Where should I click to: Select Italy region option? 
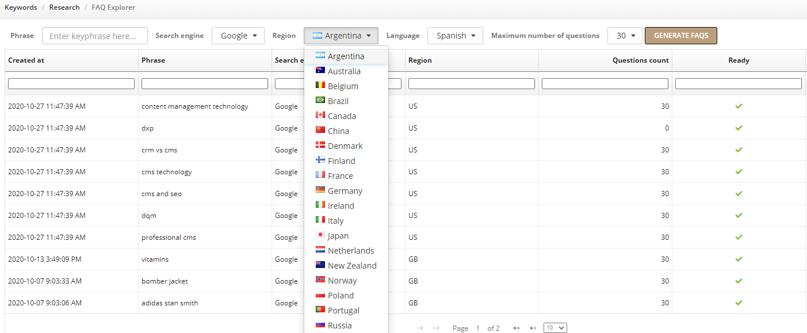click(346, 221)
